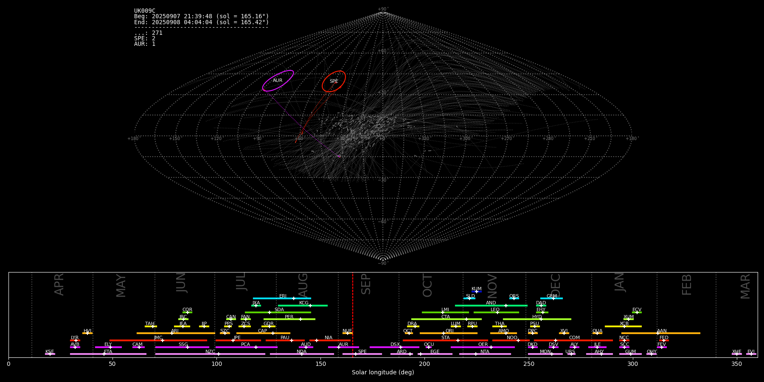Image resolution: width=764 pixels, height=382 pixels.
Task: Click the -60 latitude label on sky map
Action: 383,222
